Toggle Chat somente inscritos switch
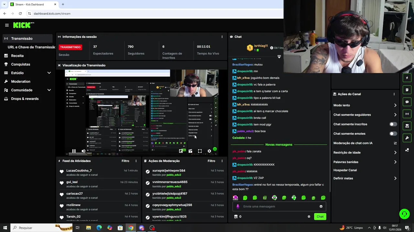The width and height of the screenshot is (414, 232). (x=393, y=124)
